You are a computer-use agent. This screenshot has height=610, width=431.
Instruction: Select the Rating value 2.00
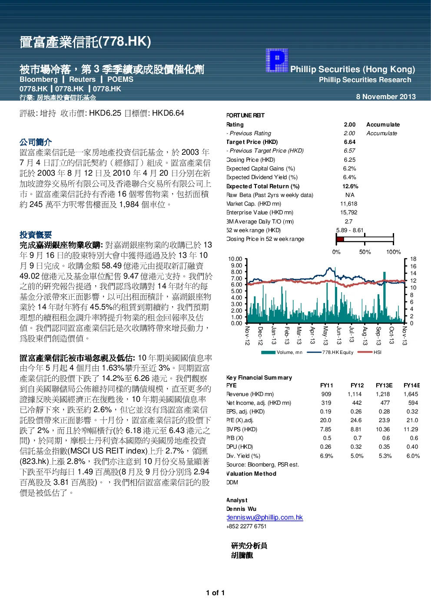coord(350,124)
